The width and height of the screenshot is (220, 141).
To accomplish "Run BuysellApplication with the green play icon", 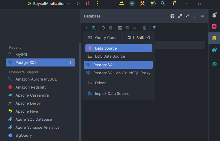I will [x=78, y=3].
